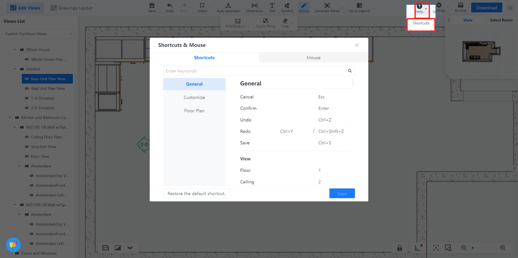This screenshot has height=258, width=518.
Task: Select Floor Plan shortcut category
Action: (194, 111)
